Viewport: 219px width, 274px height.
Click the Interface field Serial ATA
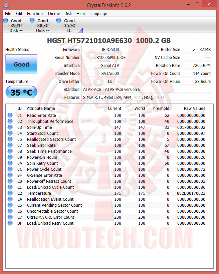[110, 66]
